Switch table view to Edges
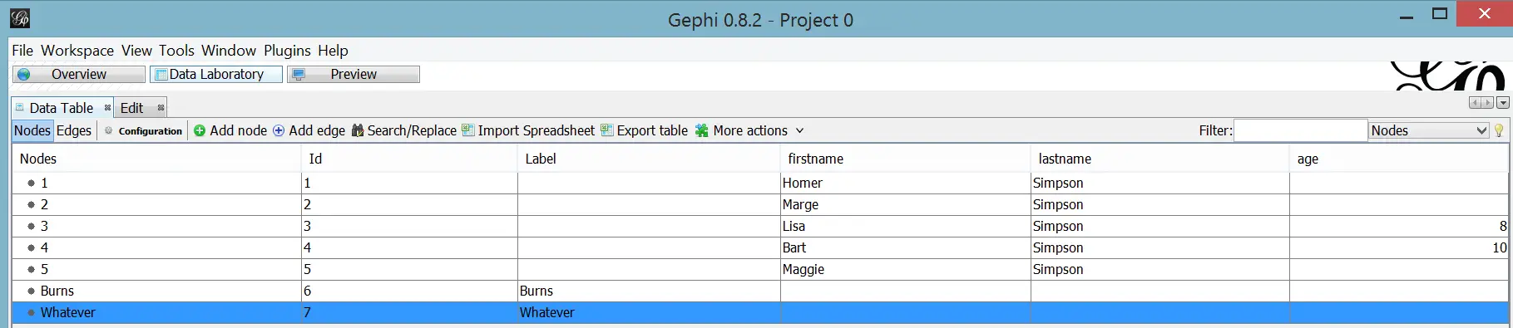 (74, 130)
